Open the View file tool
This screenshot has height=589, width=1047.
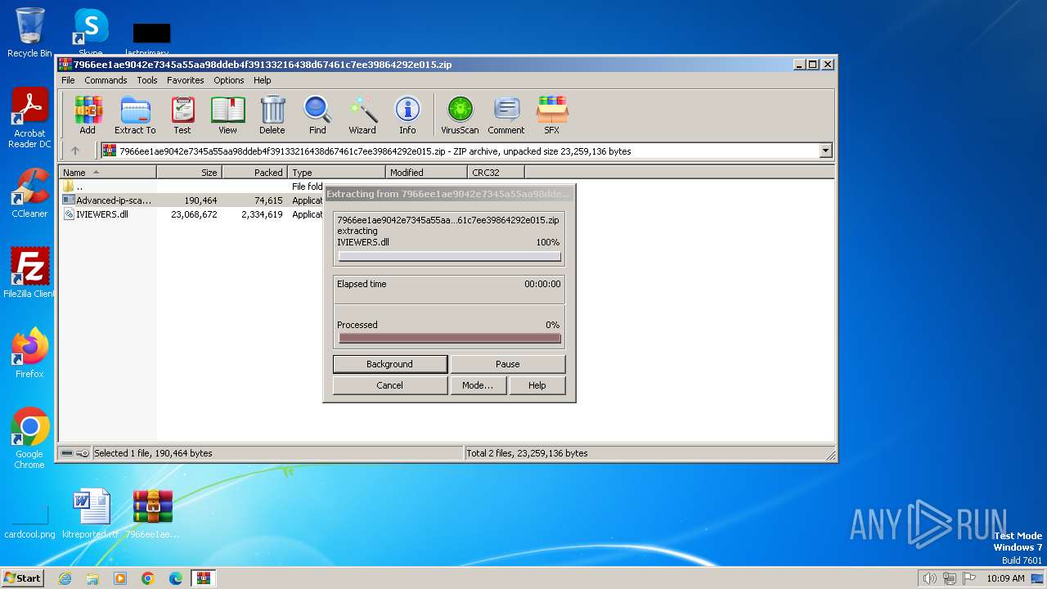227,115
